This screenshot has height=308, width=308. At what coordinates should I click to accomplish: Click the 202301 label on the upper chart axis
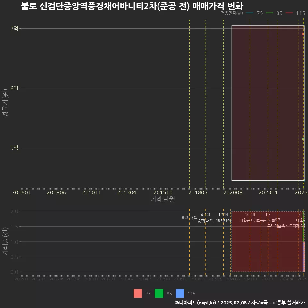[x=268, y=193]
